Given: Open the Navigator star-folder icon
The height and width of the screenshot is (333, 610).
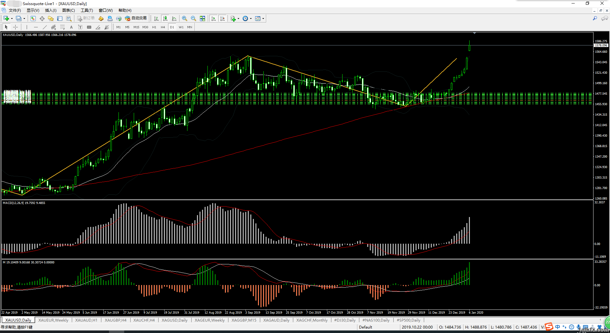Looking at the screenshot, I should click(x=51, y=18).
